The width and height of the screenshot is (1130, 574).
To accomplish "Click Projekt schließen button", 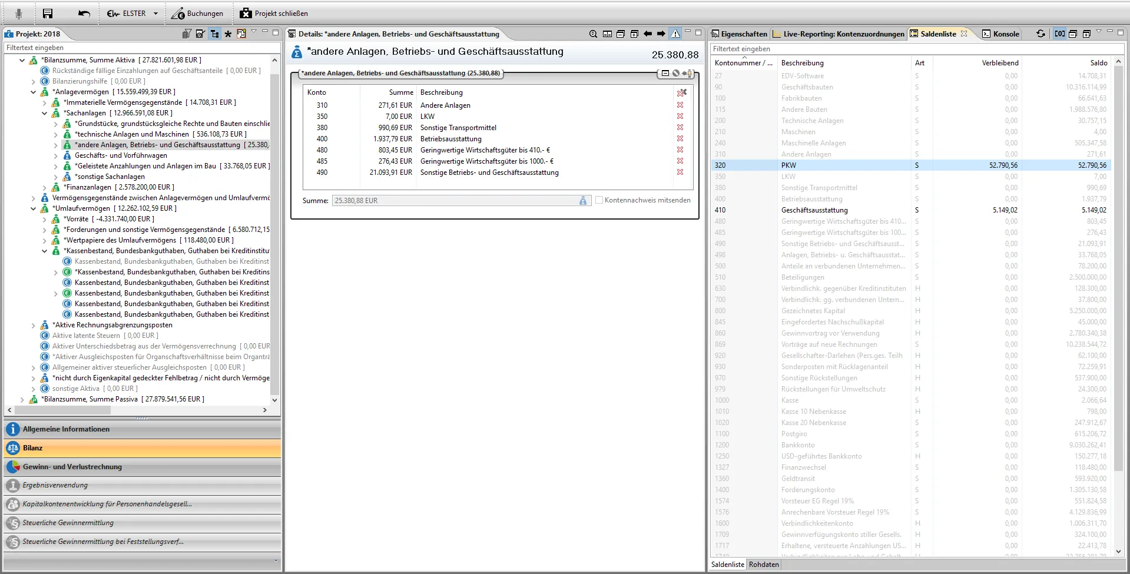I will pos(274,14).
